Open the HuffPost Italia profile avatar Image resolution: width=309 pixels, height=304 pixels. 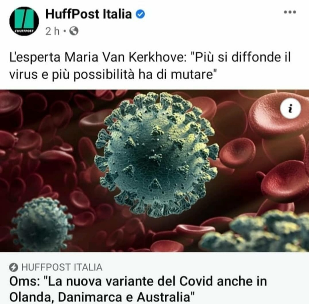point(24,21)
